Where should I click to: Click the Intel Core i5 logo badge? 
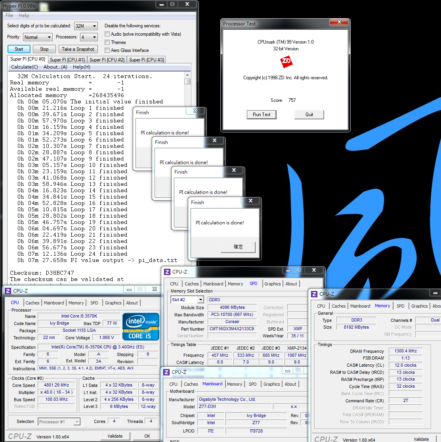tap(141, 326)
